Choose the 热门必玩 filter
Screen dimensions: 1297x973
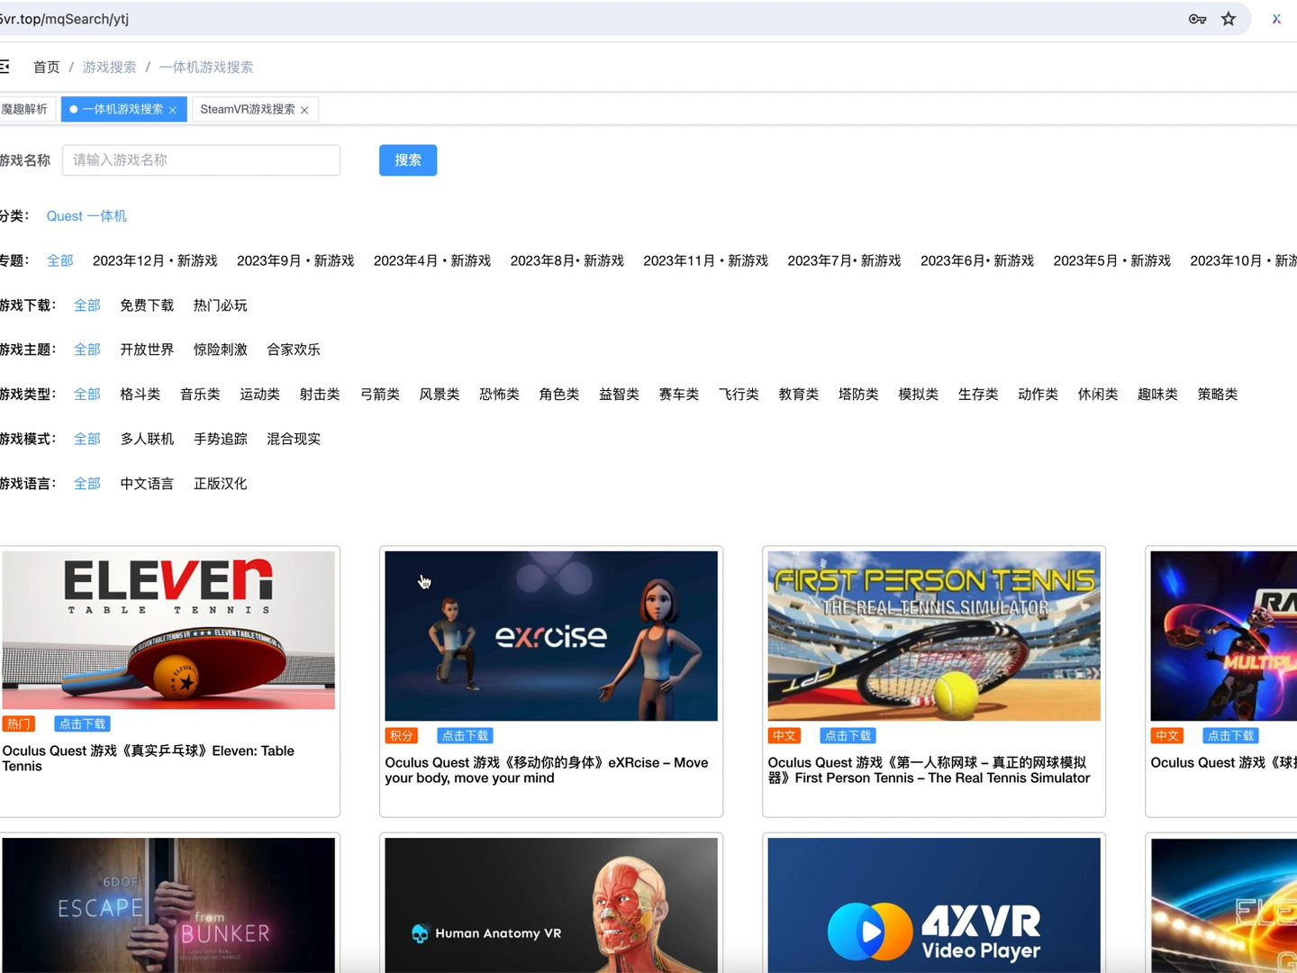221,305
